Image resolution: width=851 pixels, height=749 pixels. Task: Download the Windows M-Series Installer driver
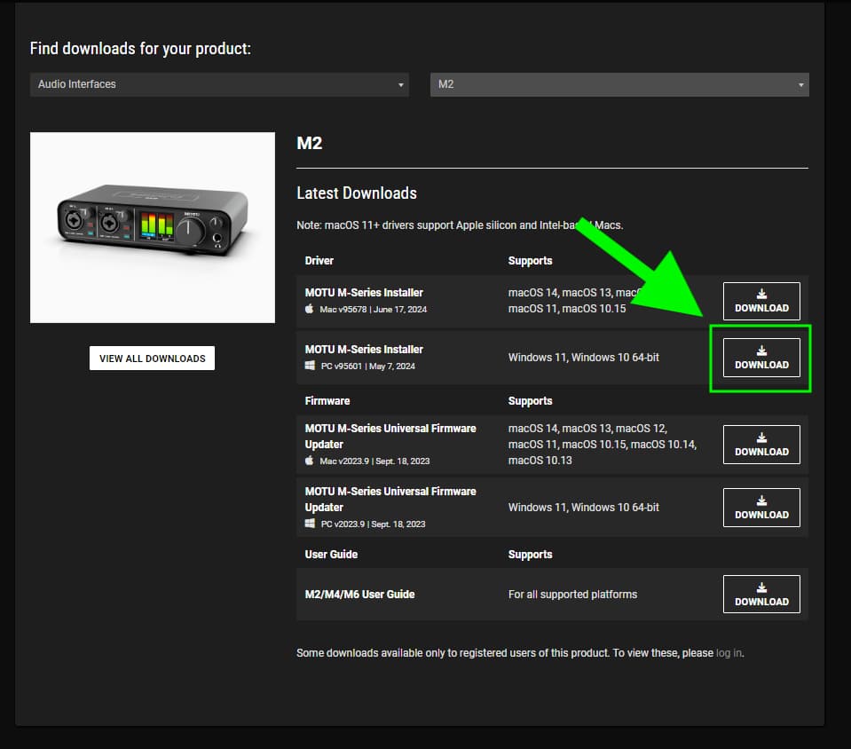click(x=761, y=358)
